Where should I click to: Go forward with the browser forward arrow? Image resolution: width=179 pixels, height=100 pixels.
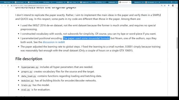[x=5, y=6]
